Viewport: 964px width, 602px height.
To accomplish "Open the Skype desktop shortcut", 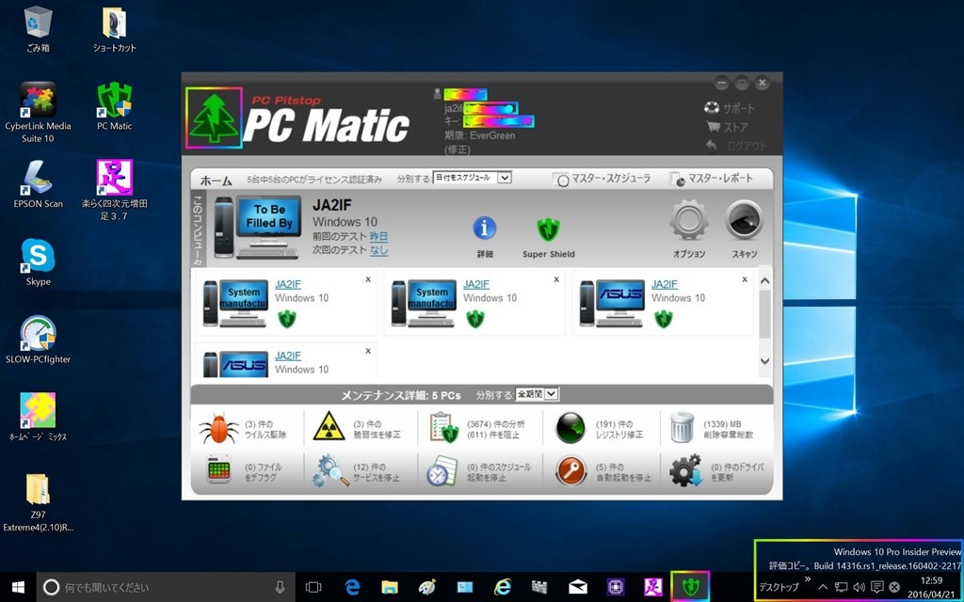I will coord(38,262).
